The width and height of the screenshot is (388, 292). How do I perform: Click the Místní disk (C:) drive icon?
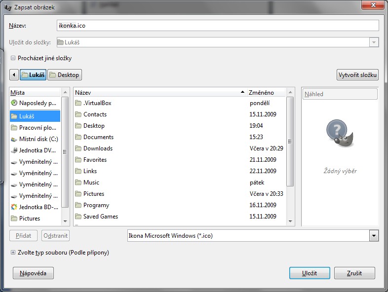click(14, 139)
